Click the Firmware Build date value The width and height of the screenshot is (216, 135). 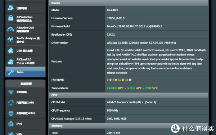pos(135,26)
